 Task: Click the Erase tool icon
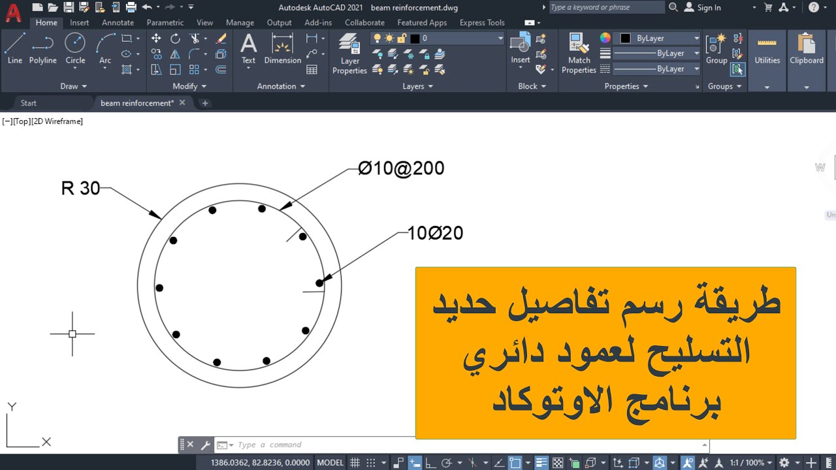(221, 39)
